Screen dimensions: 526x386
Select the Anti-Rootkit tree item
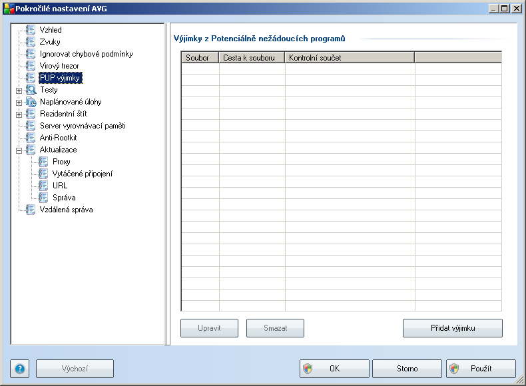point(59,138)
